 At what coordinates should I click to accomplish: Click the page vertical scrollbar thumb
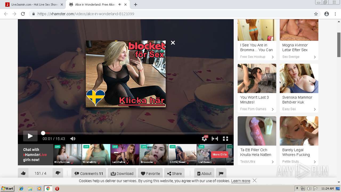tap(339, 45)
